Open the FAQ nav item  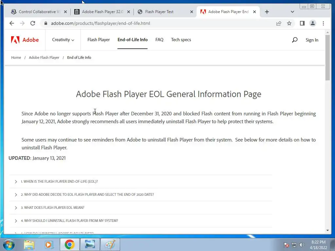159,40
